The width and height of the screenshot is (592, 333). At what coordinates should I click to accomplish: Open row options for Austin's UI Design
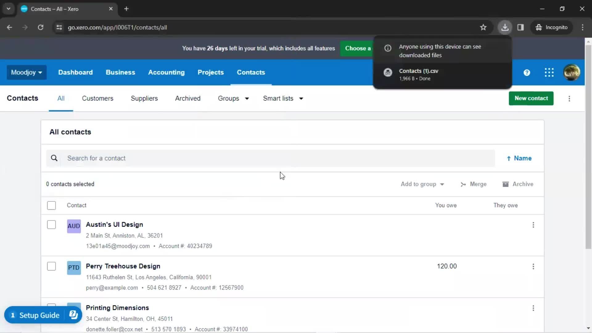[x=533, y=225]
